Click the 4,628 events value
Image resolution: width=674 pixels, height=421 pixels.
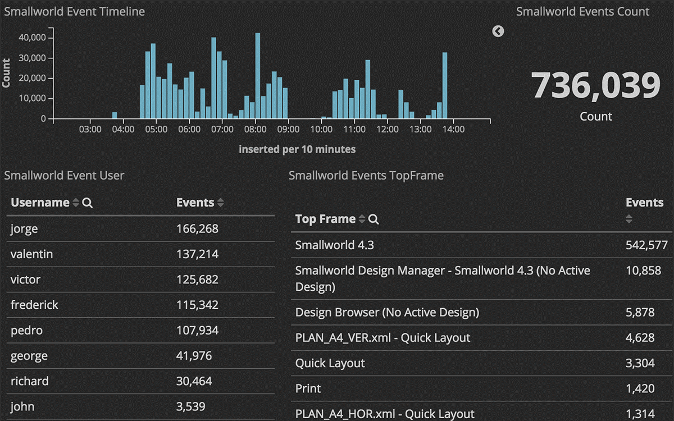pos(640,338)
